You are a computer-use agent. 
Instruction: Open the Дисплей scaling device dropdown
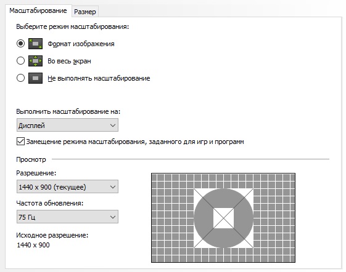tap(67, 125)
